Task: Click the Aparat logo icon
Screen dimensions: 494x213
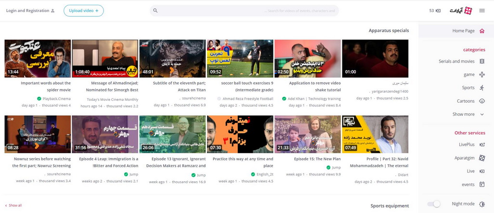Action: (468, 11)
